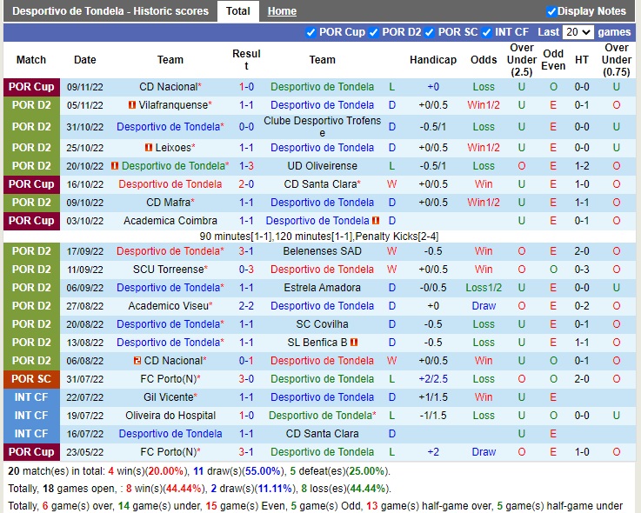641x513 pixels.
Task: Uncheck the POR SC filter checkbox
Action: point(430,32)
